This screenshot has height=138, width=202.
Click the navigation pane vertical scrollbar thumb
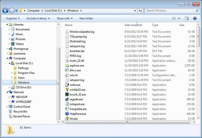[x=58, y=84]
